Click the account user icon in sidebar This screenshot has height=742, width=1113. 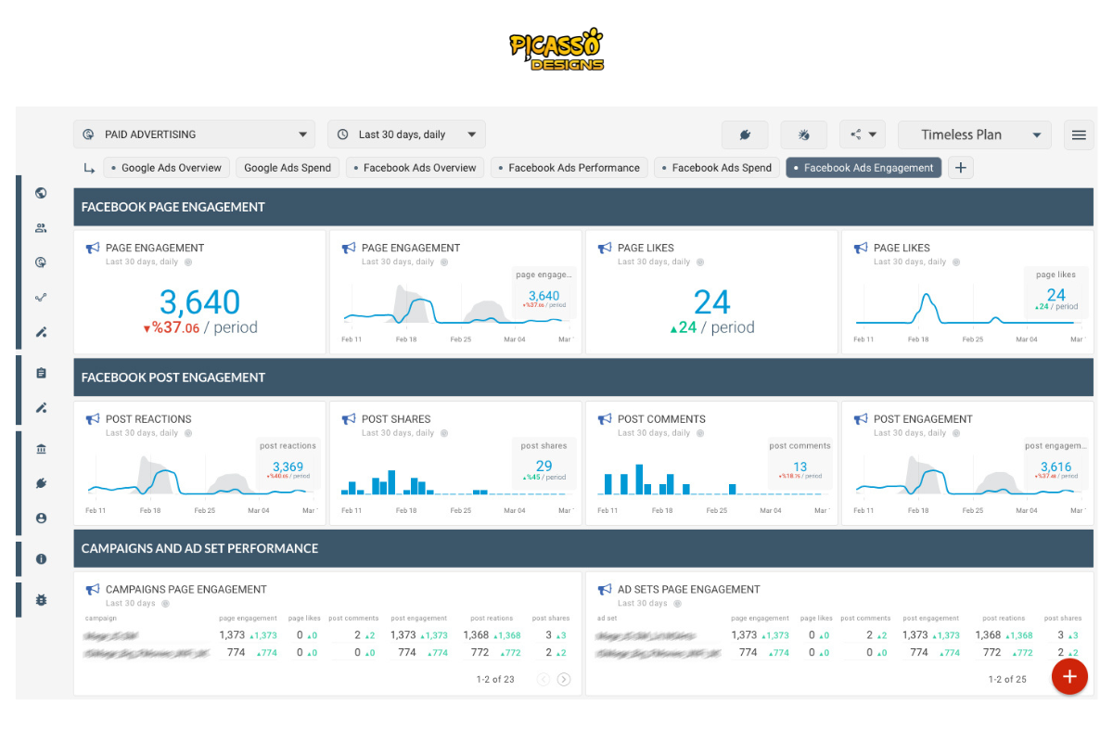(41, 518)
